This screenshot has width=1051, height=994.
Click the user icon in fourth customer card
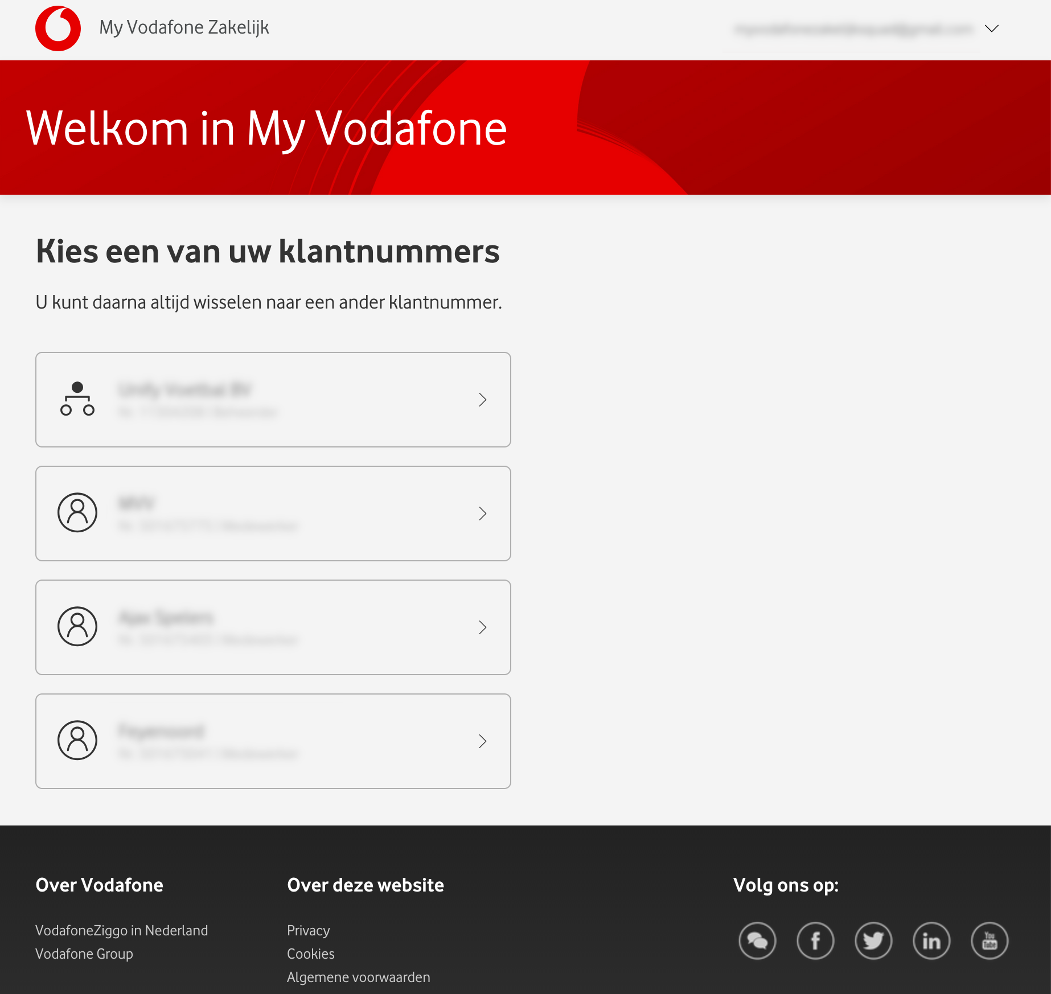coord(77,740)
